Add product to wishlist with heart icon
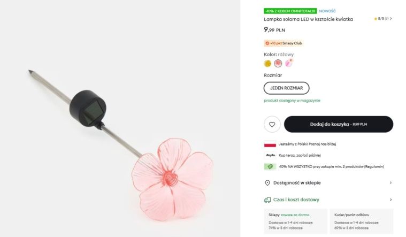The image size is (406, 237). pos(272,124)
